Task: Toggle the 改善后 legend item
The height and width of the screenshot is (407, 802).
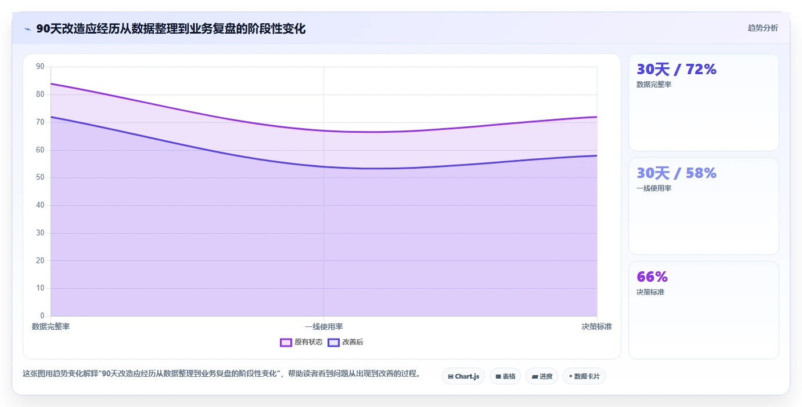Action: point(346,342)
